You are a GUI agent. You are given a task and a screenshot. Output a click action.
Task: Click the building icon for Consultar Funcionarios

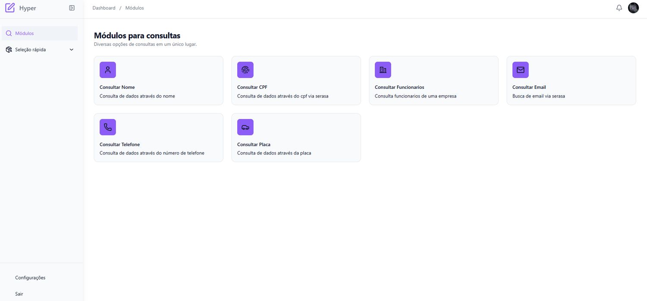[x=383, y=70]
